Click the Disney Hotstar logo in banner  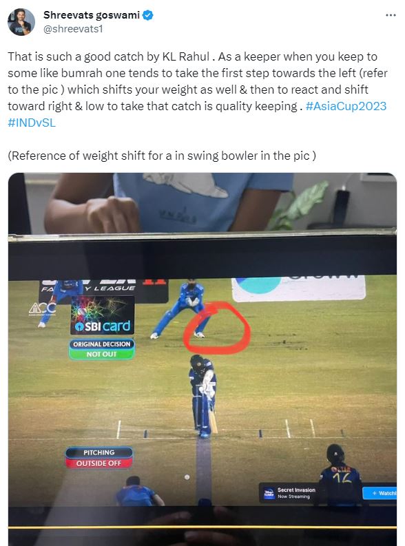click(269, 493)
